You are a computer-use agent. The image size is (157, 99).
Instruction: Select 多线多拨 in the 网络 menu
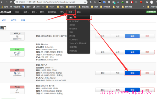79,47
